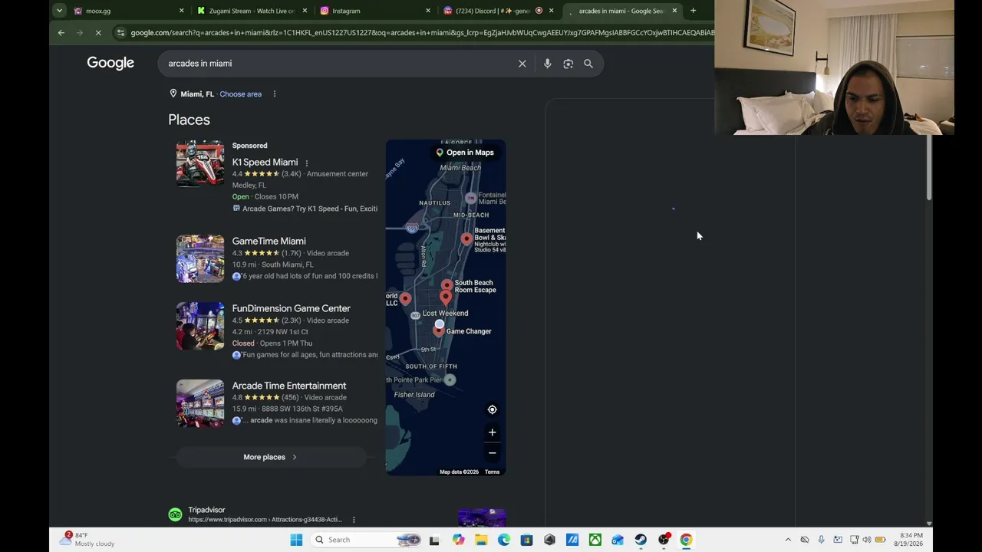Screen dimensions: 982x552
Task: Click the Choose area link
Action: coord(240,94)
